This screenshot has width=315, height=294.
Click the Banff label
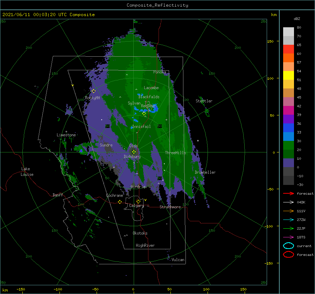pos(58,195)
